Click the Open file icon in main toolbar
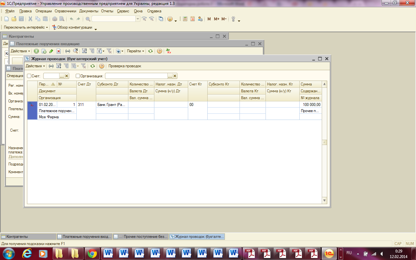Viewport: 416px width, 260px height. (14, 19)
